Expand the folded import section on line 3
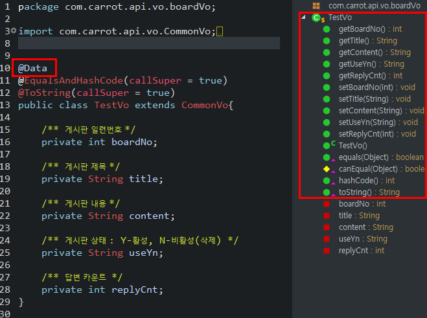427x318 pixels. tap(14, 30)
